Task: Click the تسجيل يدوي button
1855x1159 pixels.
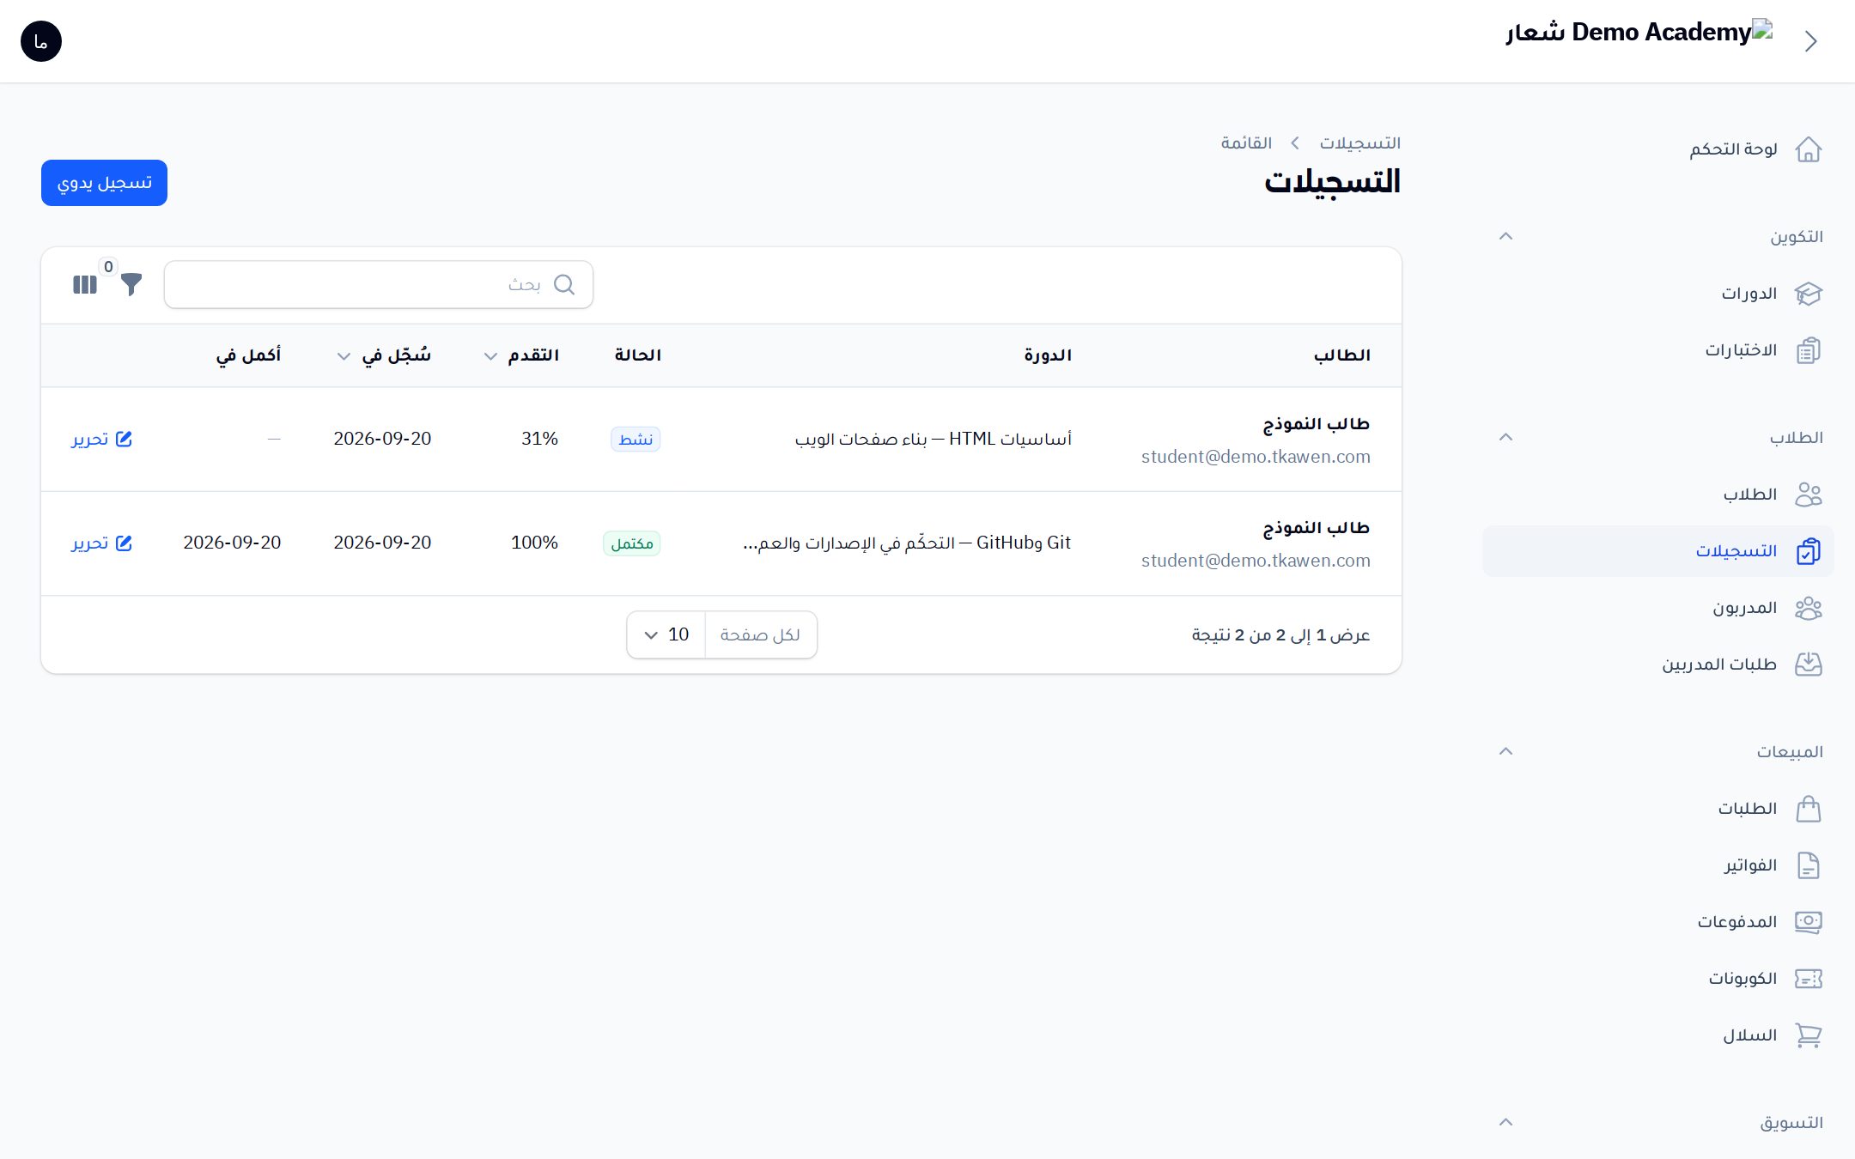Action: point(104,183)
